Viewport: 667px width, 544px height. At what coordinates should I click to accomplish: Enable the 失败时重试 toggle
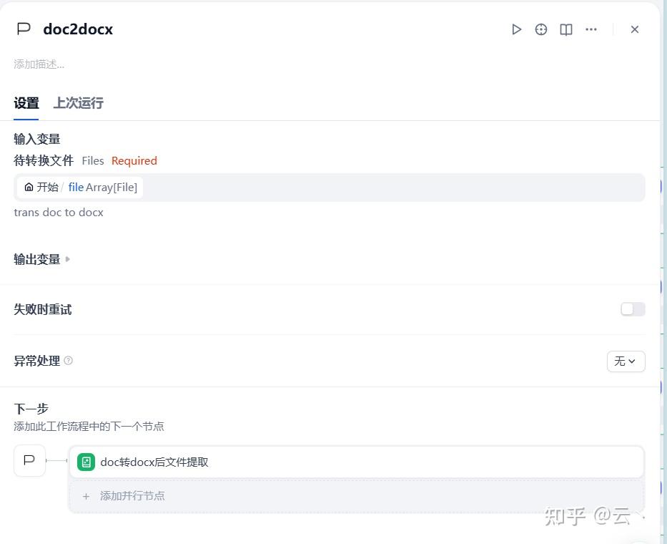(x=633, y=309)
